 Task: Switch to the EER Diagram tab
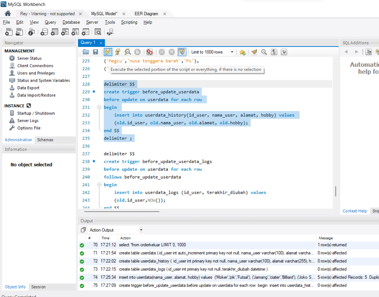click(146, 14)
